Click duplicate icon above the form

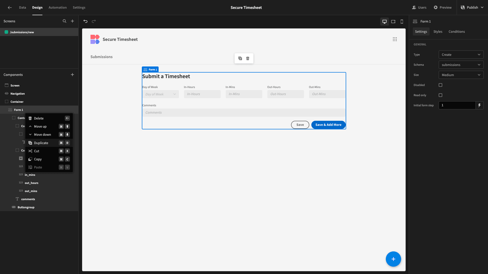240,58
